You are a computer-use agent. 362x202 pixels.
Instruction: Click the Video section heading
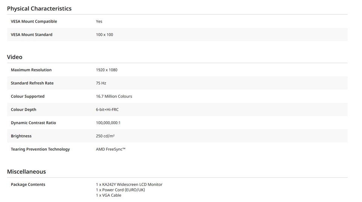point(15,57)
